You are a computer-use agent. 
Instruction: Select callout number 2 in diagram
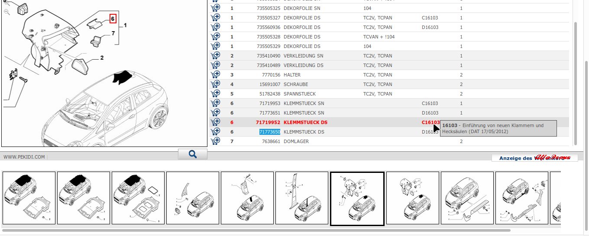coord(102,57)
